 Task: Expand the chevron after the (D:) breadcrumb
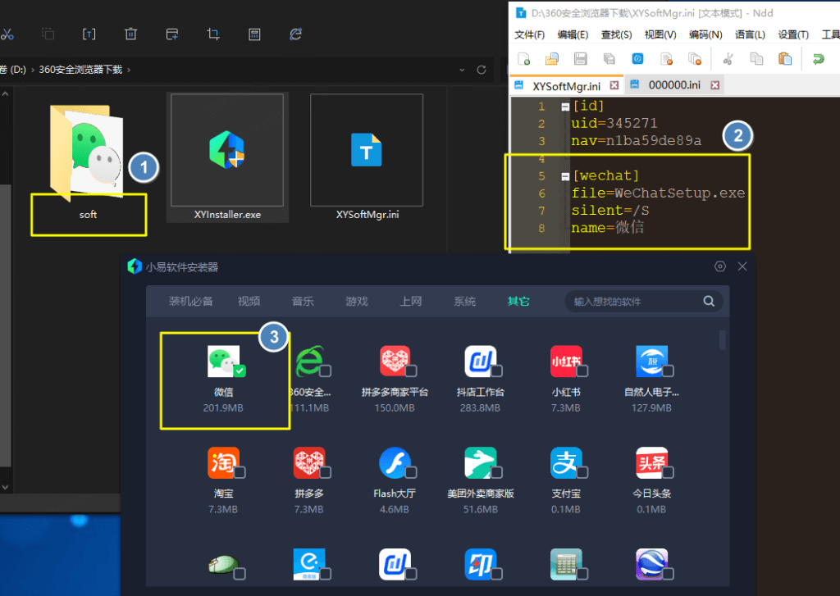(x=33, y=70)
